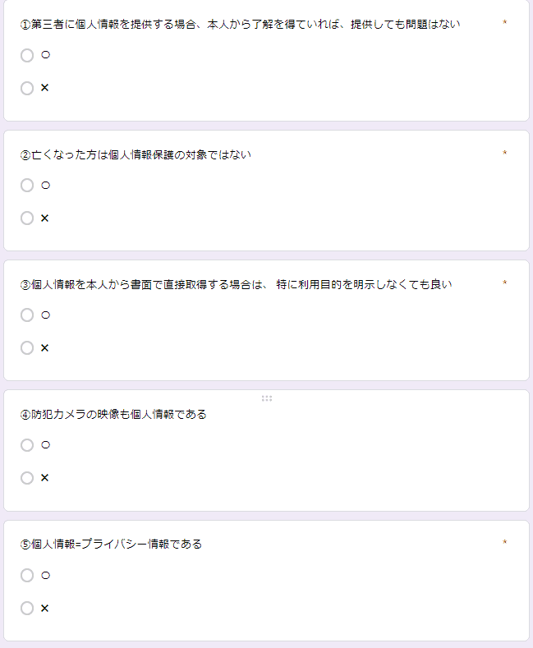This screenshot has height=648, width=533.
Task: Answer × for question ⑤ about privacy information
Action: pyautogui.click(x=27, y=609)
